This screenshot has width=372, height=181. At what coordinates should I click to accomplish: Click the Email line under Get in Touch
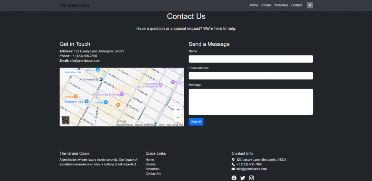tap(80, 61)
